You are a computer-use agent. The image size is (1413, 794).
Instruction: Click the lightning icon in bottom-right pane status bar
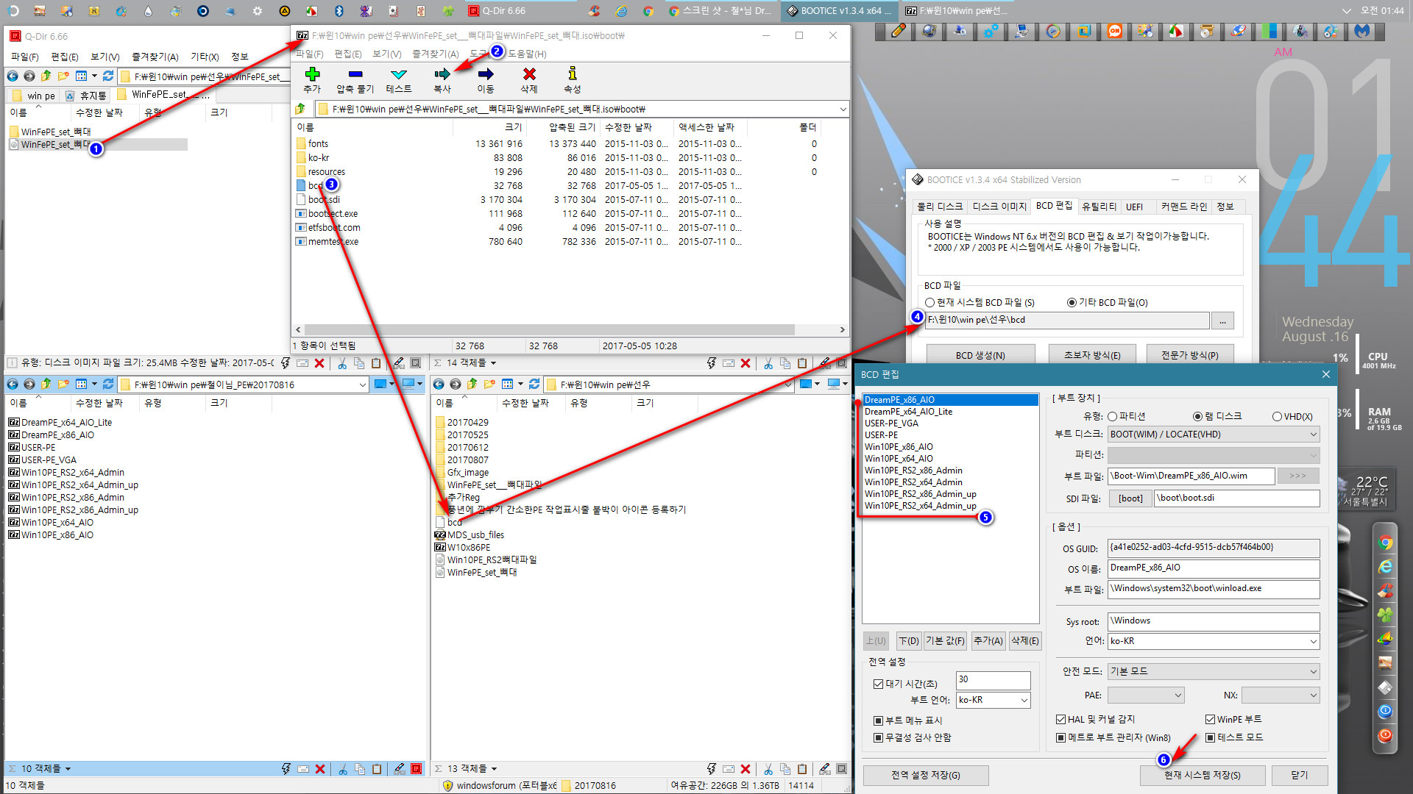712,769
